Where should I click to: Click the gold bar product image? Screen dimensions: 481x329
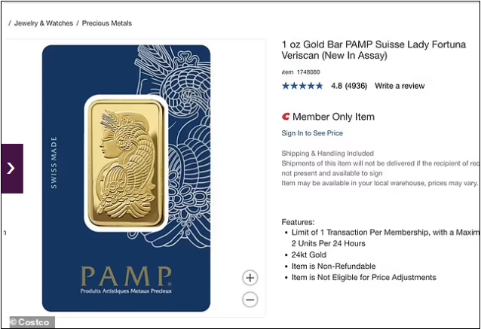pyautogui.click(x=126, y=163)
